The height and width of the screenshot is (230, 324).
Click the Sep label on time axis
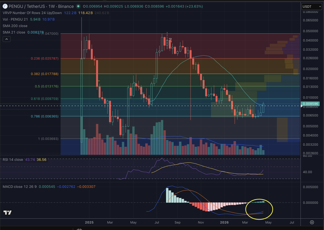177,222
